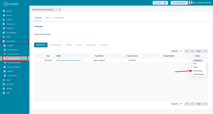Open Persons icon in sidebar

pyautogui.click(x=4, y=15)
